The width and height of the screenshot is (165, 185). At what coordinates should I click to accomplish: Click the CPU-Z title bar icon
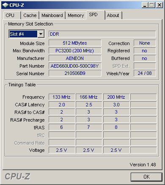tap(5, 5)
